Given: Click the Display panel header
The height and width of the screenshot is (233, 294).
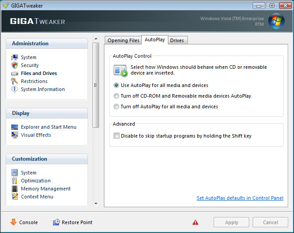Looking at the screenshot, I should [47, 113].
